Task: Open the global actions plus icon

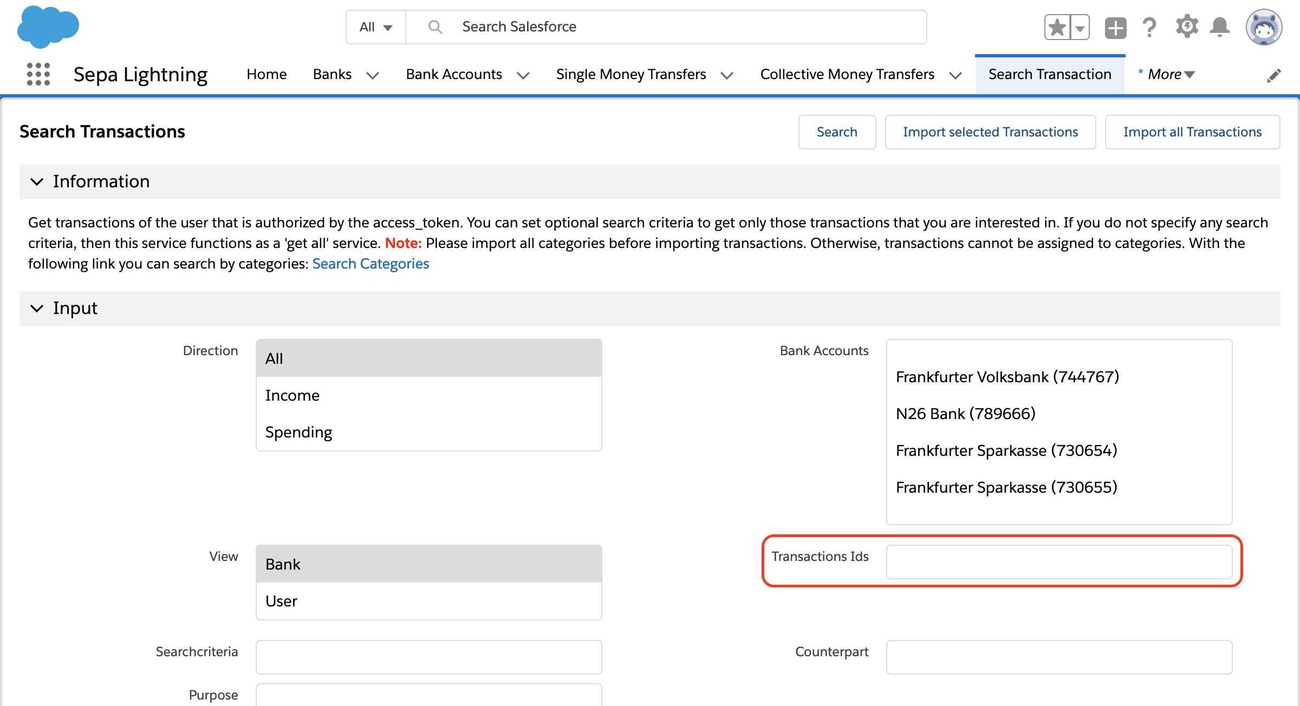Action: [x=1115, y=27]
